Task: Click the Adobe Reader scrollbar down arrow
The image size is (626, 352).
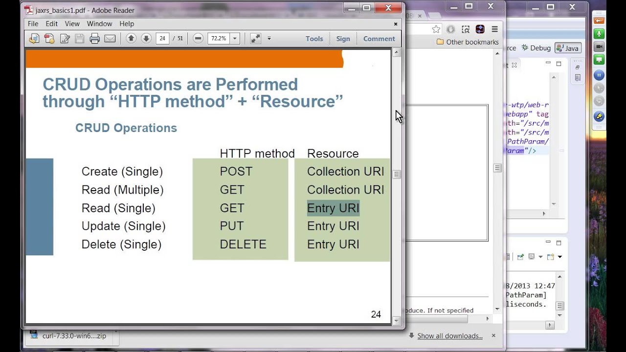Action: coord(397,321)
